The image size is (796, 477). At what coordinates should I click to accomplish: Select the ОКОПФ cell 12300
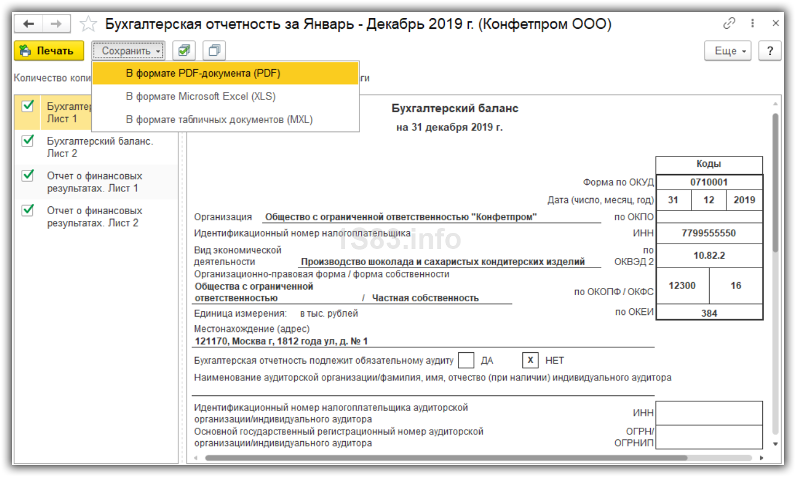click(x=682, y=286)
